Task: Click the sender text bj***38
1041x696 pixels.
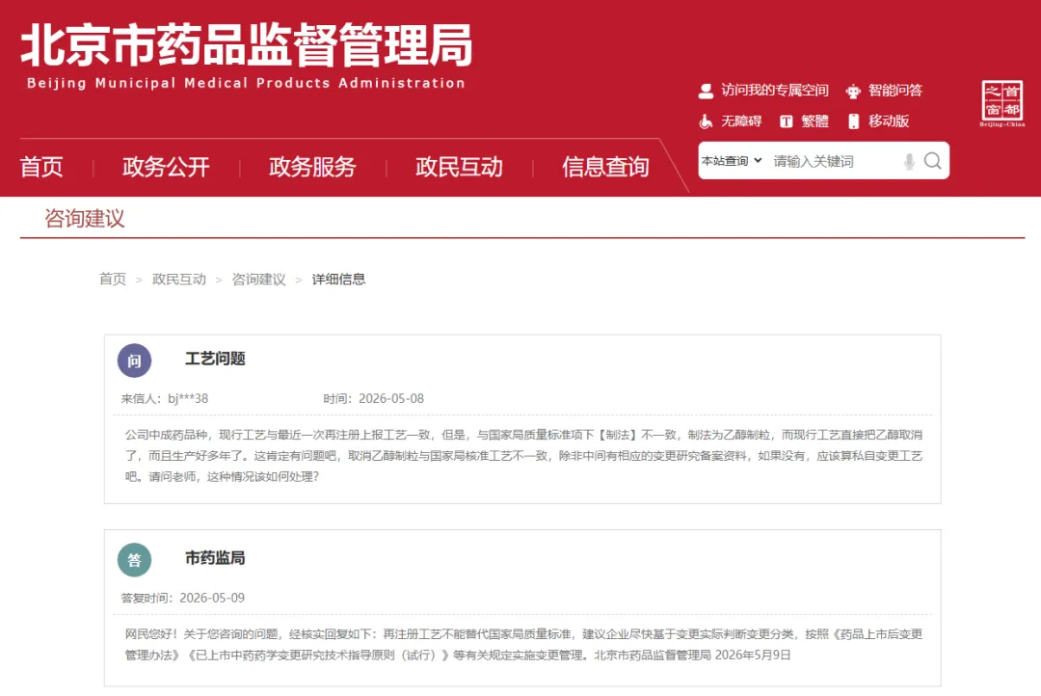Action: [x=188, y=398]
